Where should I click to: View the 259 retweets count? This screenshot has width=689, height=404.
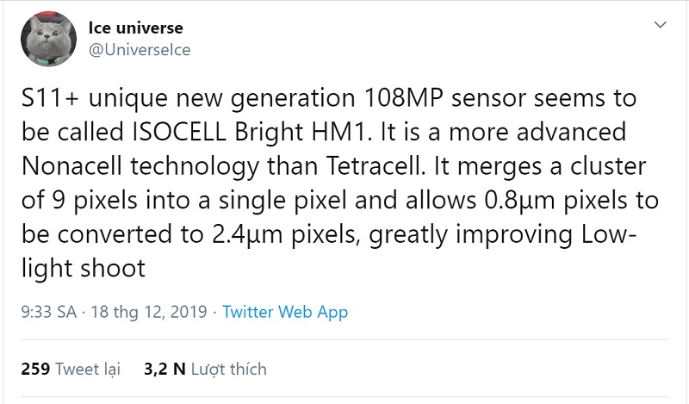34,369
